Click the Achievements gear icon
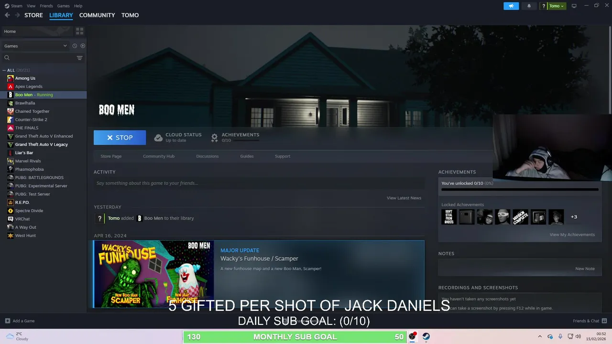The height and width of the screenshot is (344, 612). point(215,138)
